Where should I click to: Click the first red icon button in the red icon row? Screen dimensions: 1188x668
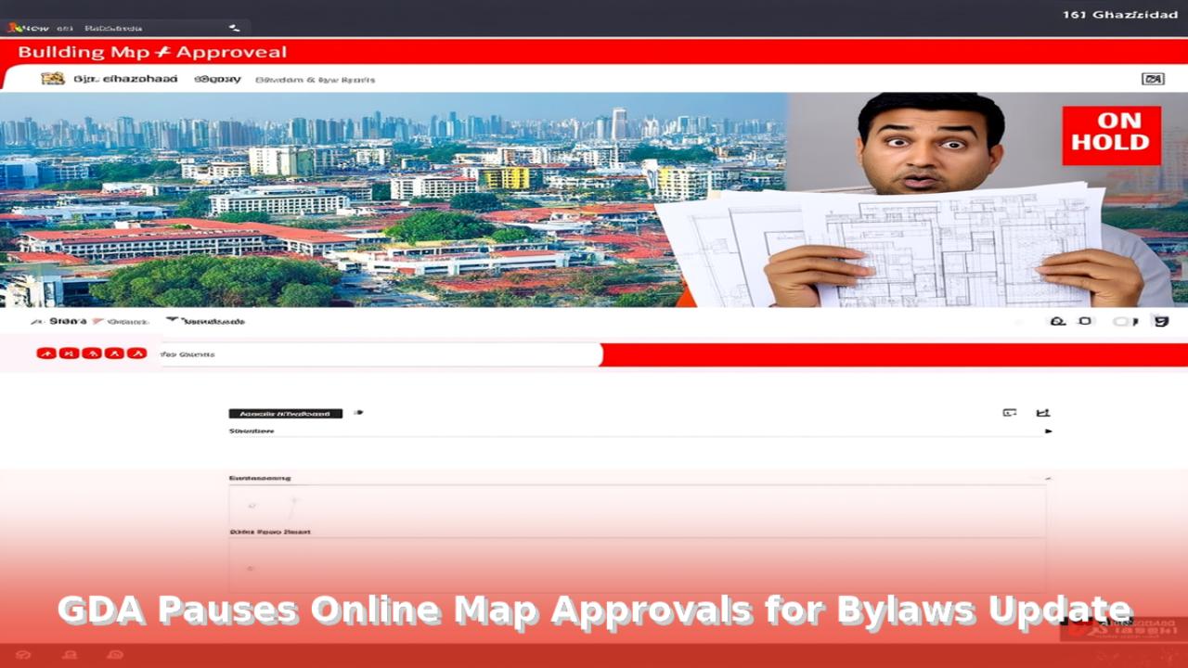point(46,353)
